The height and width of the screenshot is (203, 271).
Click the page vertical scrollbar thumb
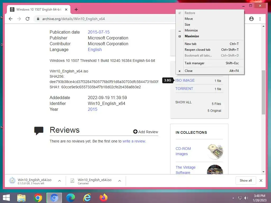[263, 92]
